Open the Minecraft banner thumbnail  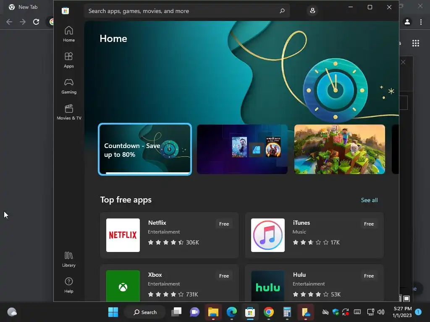pos(339,149)
